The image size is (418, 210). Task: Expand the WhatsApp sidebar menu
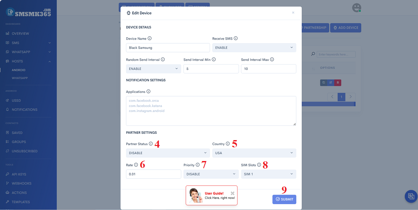pyautogui.click(x=28, y=52)
